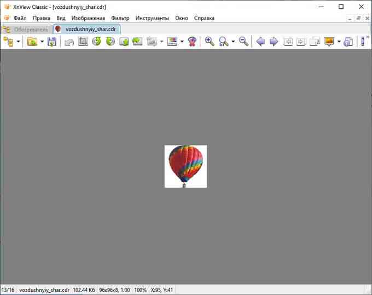This screenshot has height=295, width=372.
Task: Go to next file with right arrow
Action: (x=274, y=42)
